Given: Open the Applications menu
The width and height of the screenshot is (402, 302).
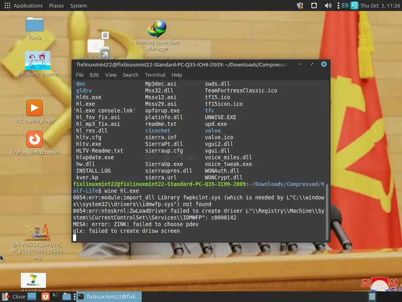Looking at the screenshot, I should pos(28,6).
